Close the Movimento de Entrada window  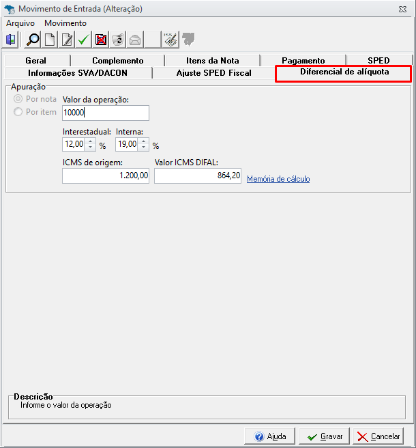402,9
